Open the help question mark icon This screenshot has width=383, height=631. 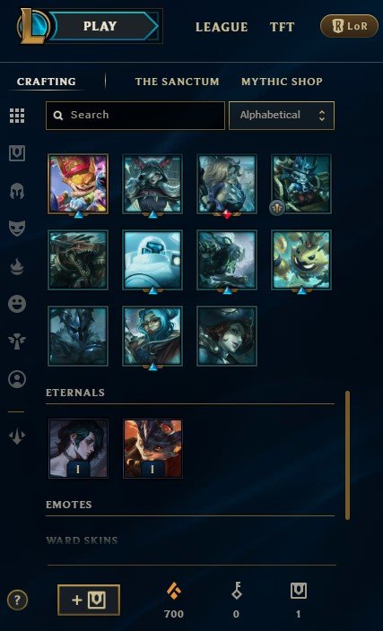tap(17, 601)
